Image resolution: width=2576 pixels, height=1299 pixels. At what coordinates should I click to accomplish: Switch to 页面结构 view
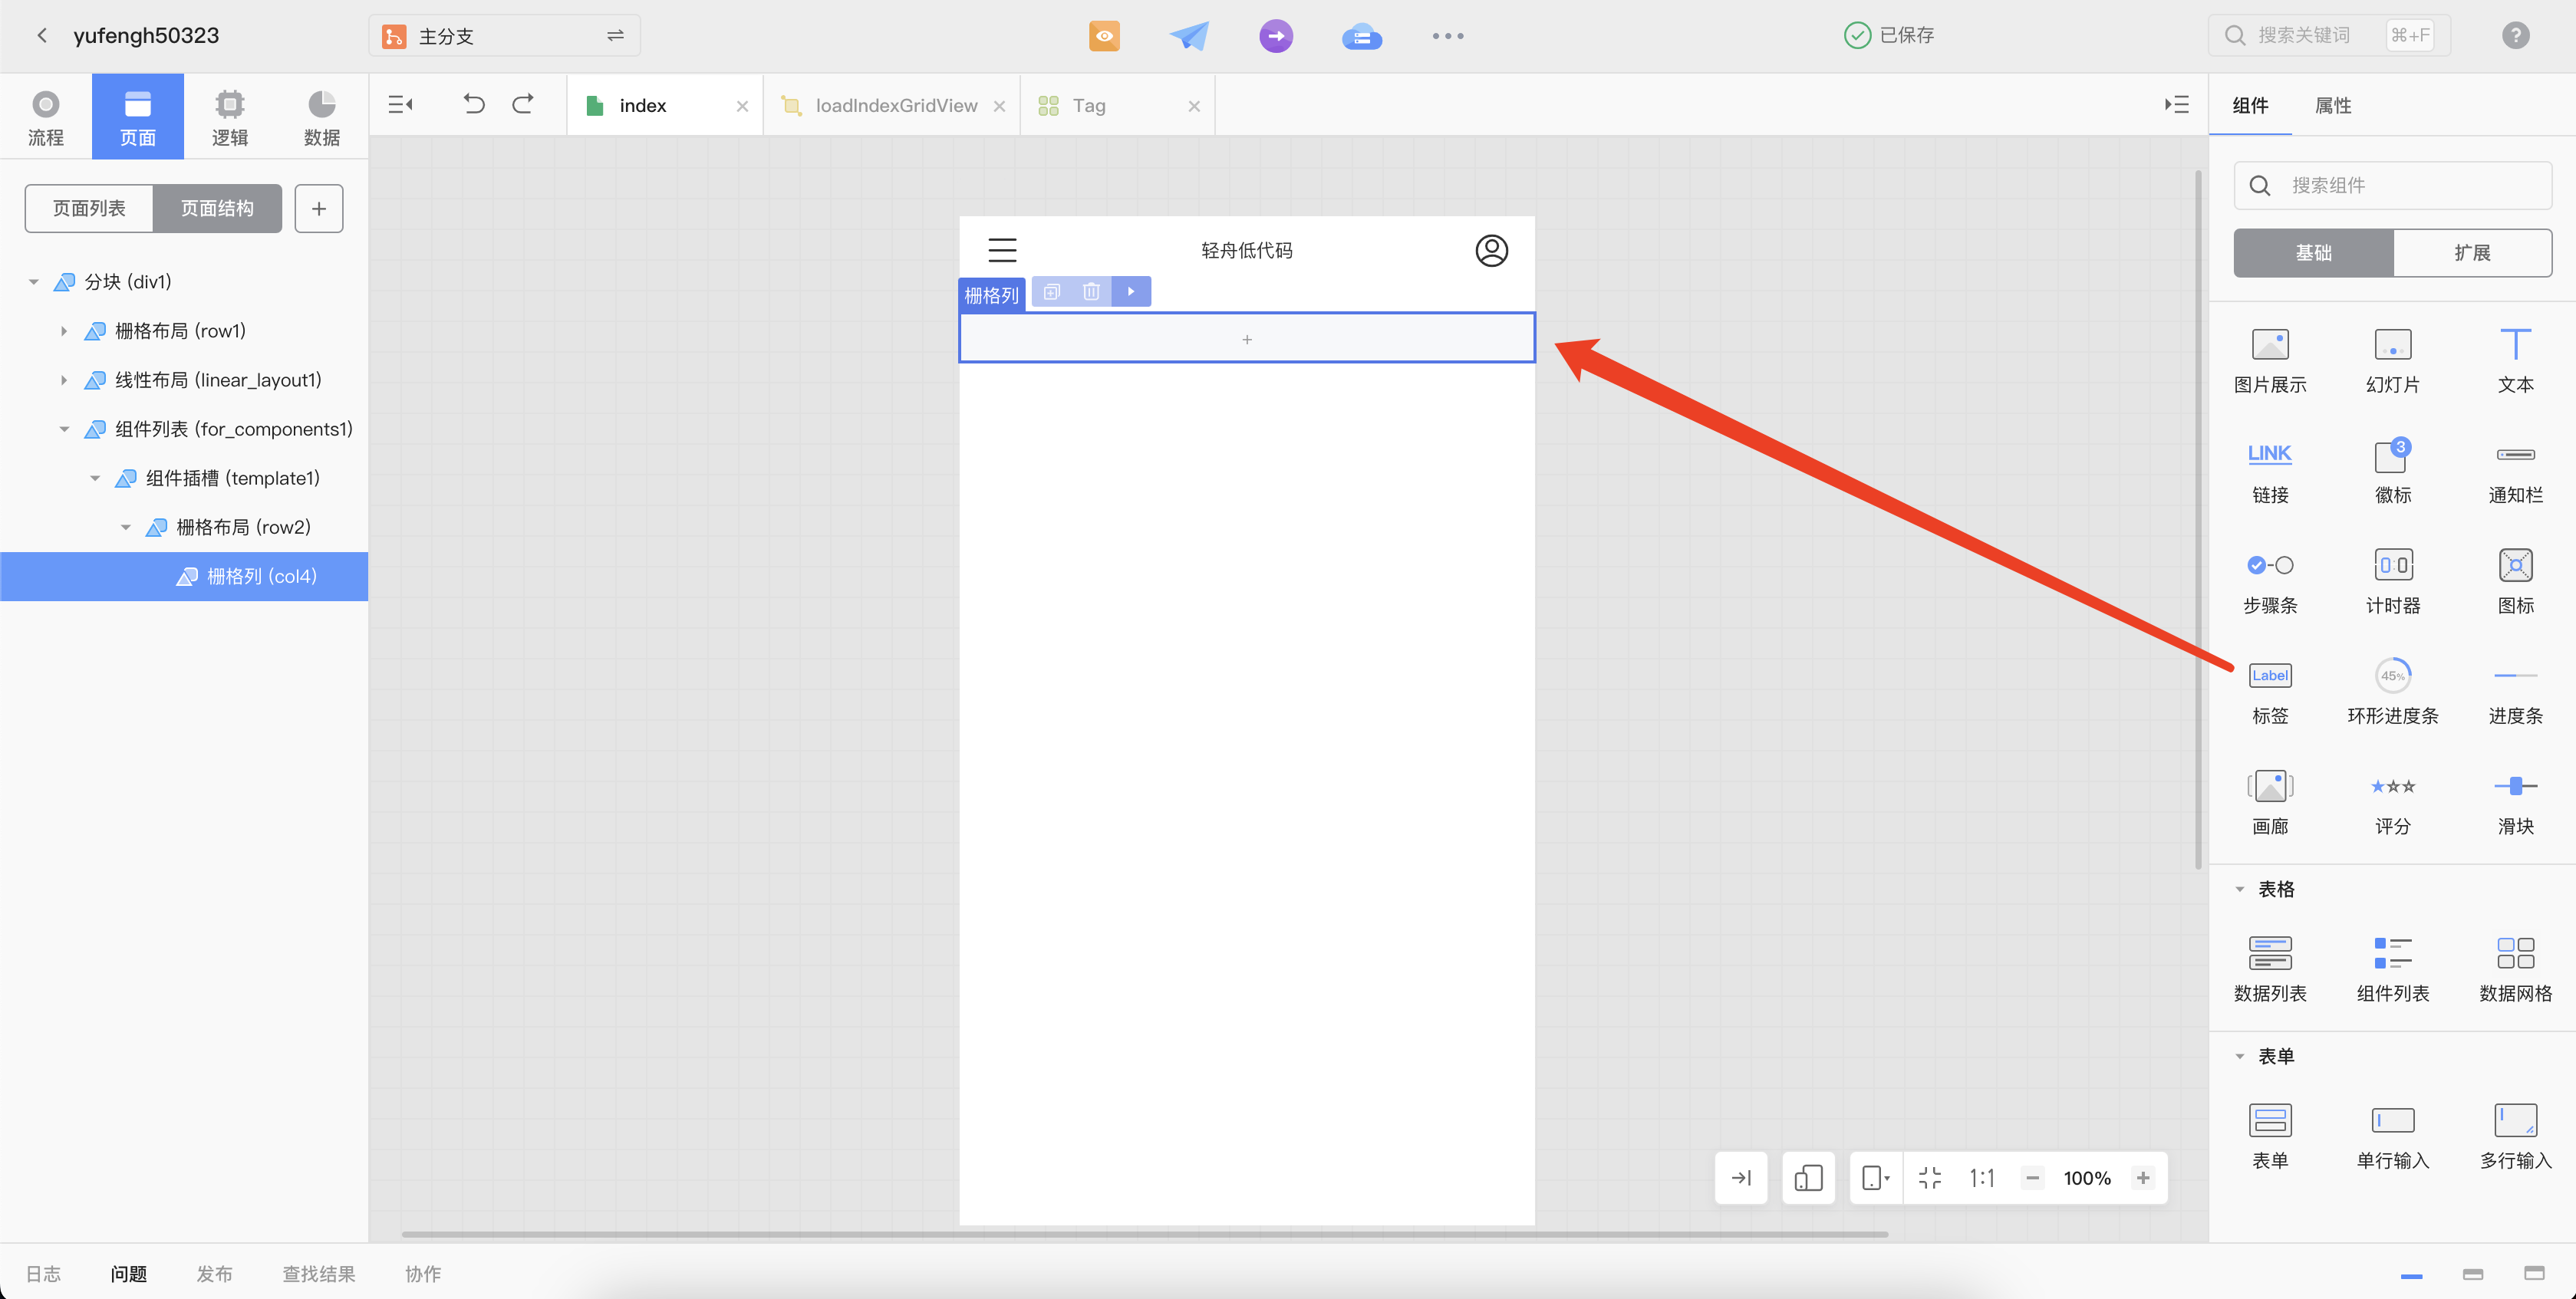pyautogui.click(x=217, y=208)
